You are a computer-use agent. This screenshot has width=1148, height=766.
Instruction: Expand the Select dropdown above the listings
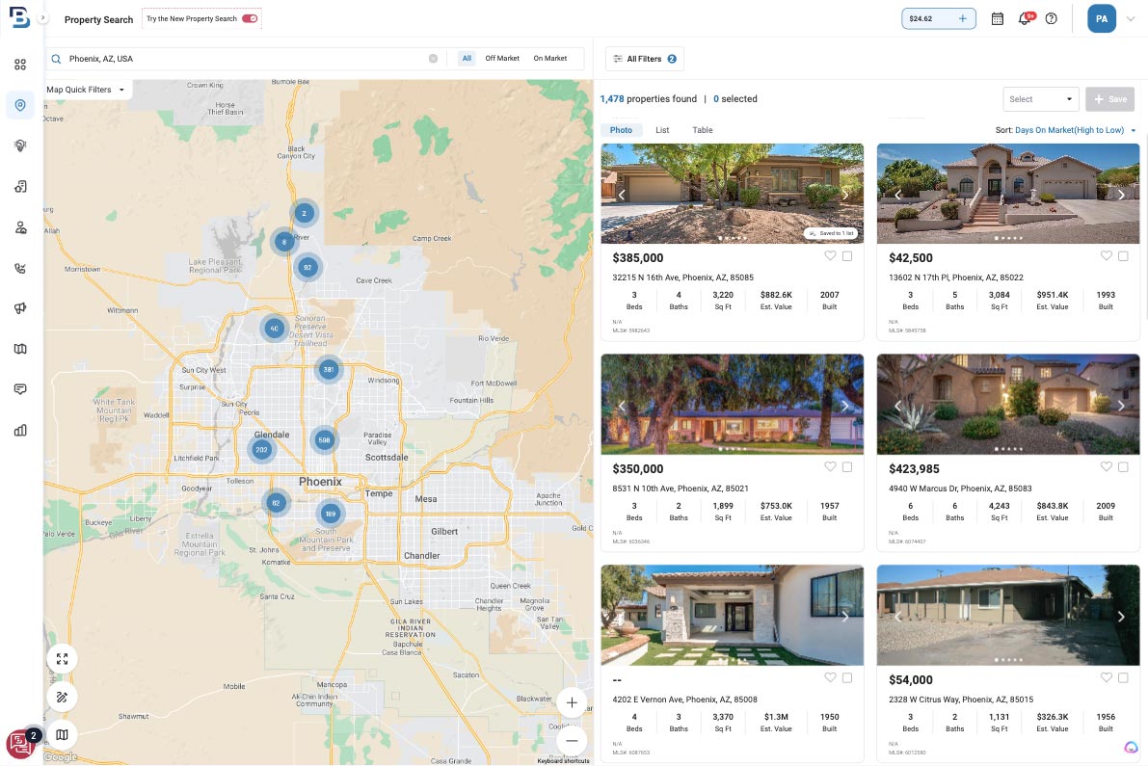click(1040, 98)
